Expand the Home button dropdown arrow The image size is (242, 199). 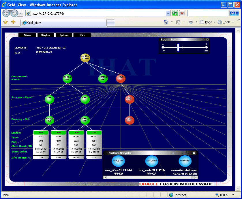172,22
